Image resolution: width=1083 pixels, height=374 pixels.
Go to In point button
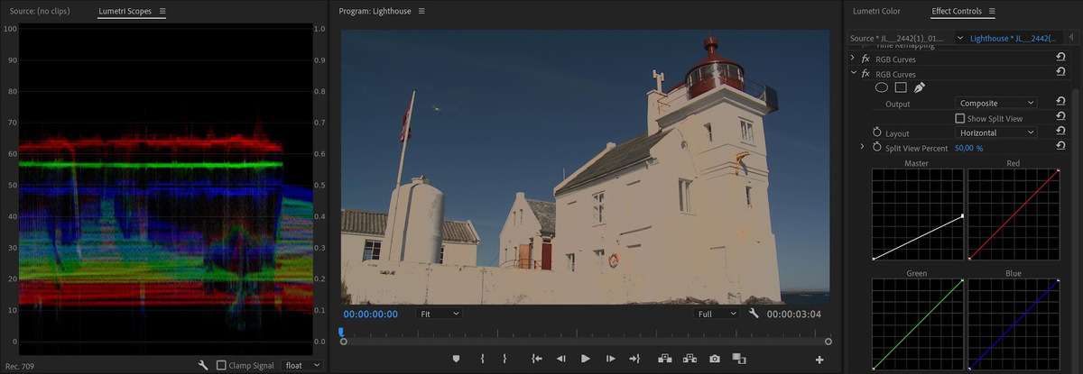537,359
